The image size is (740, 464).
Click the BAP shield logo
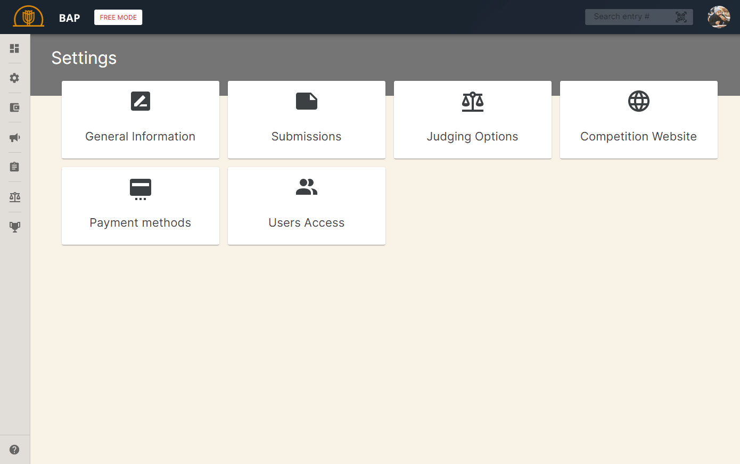[29, 17]
